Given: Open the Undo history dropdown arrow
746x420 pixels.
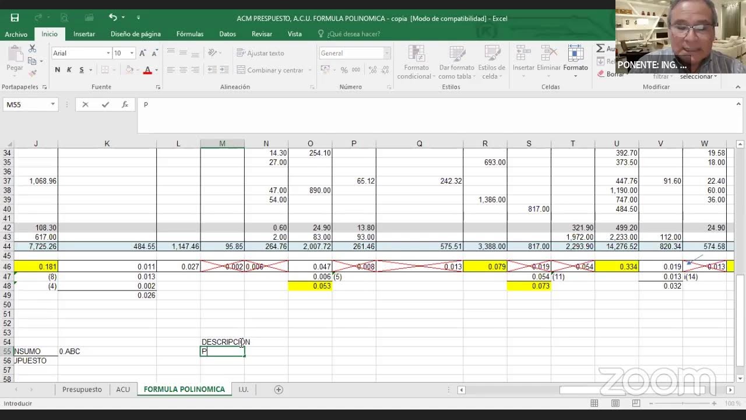Looking at the screenshot, I should 124,18.
